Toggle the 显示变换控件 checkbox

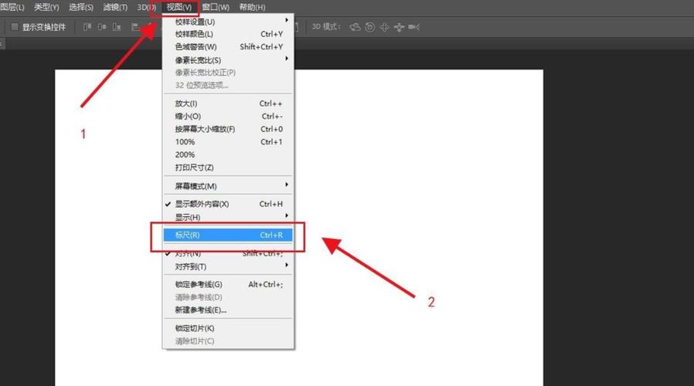pos(15,27)
